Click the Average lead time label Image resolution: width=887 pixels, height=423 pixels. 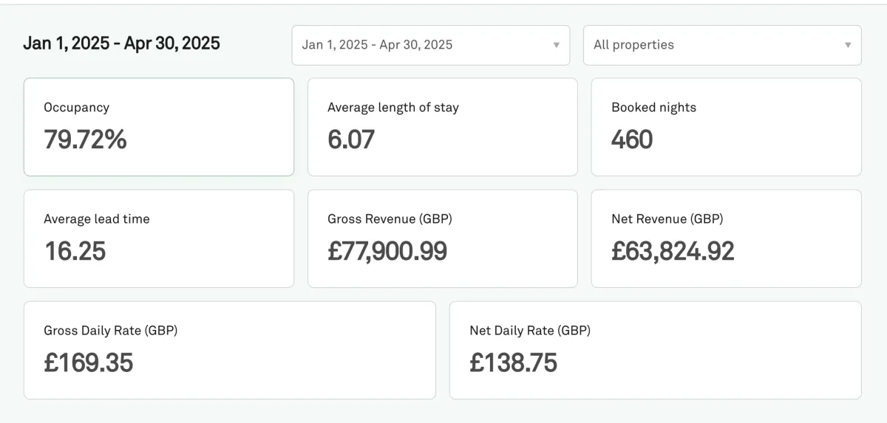[x=97, y=219]
